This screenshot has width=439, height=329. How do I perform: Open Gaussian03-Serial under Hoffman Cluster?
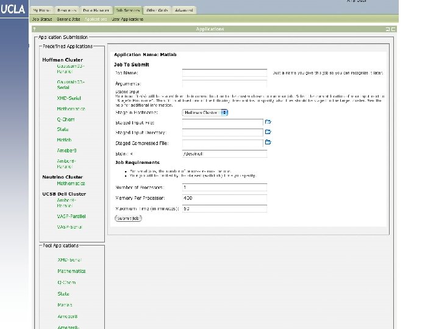[71, 85]
